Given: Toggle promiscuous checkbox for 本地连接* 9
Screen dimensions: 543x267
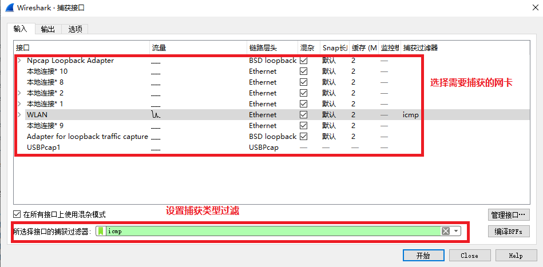Looking at the screenshot, I should pyautogui.click(x=304, y=126).
